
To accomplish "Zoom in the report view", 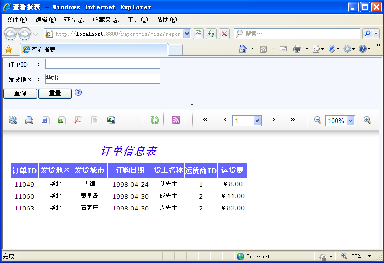I will click(367, 120).
